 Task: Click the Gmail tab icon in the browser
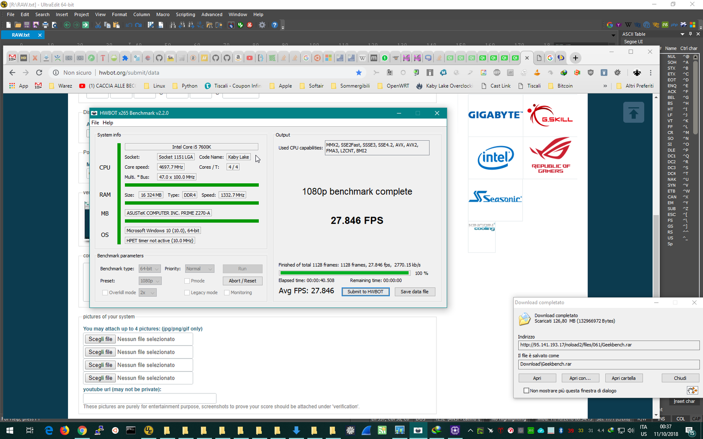[12, 58]
